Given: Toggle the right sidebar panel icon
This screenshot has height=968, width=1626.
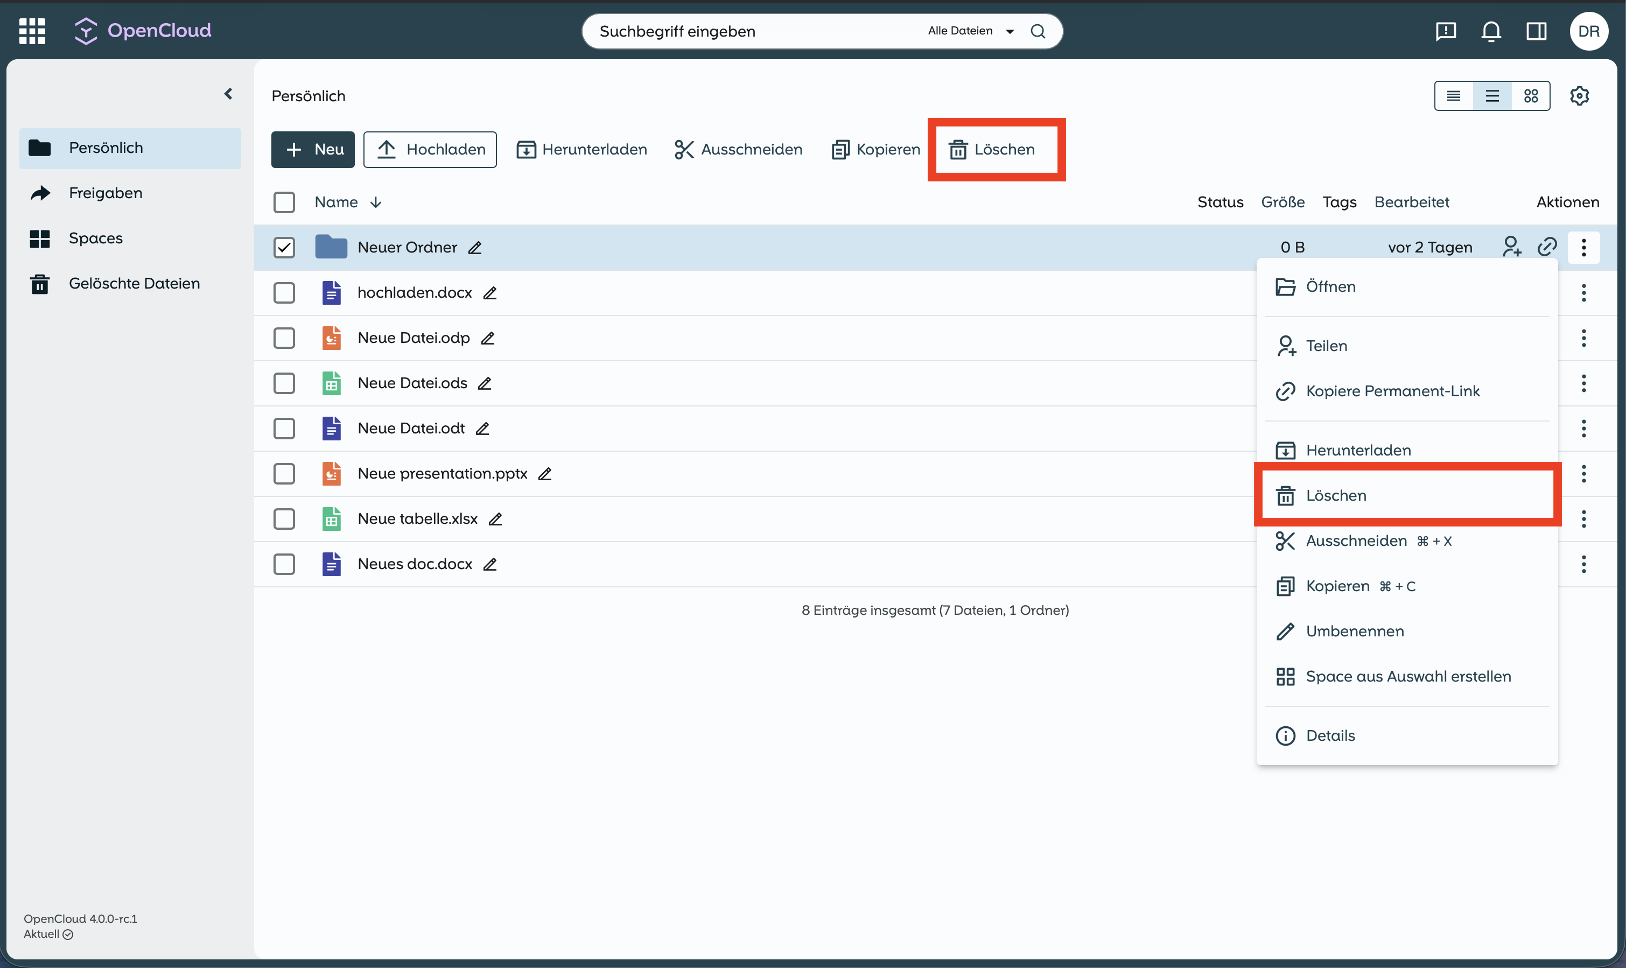Looking at the screenshot, I should click(1536, 31).
